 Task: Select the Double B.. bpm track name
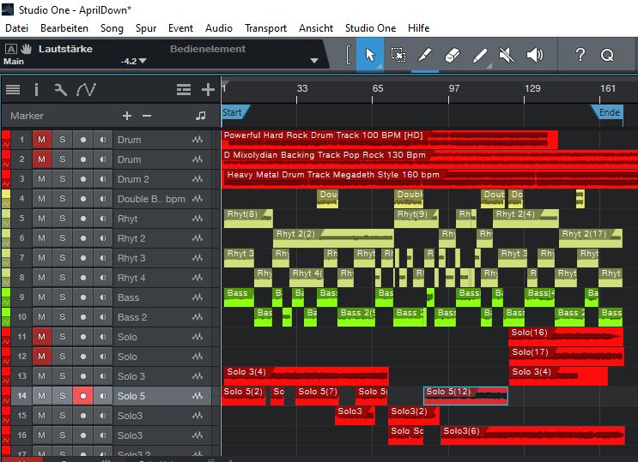tap(151, 199)
